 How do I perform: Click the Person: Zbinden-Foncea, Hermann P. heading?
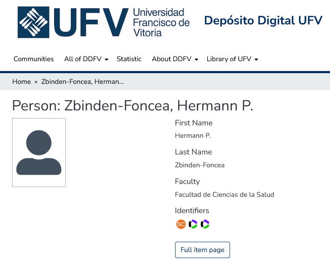point(133,106)
